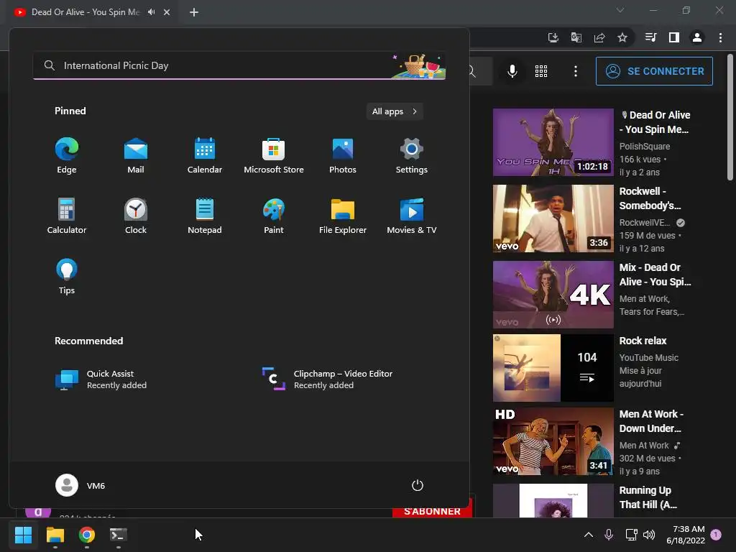736x552 pixels.
Task: Open File Explorer on the taskbar
Action: point(55,535)
